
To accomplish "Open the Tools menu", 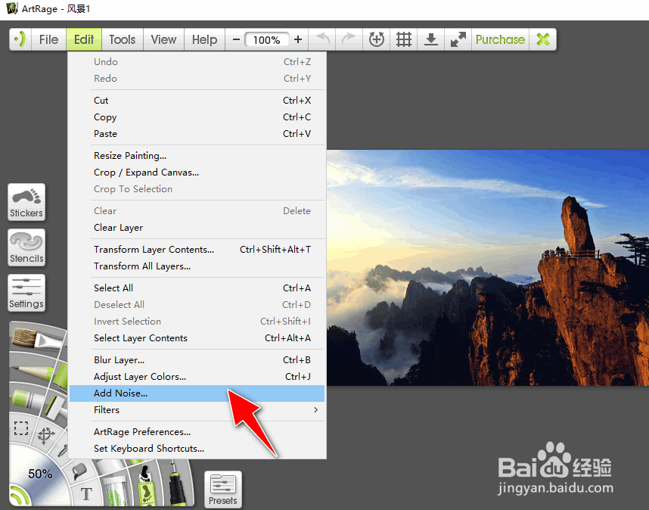I will pos(122,39).
